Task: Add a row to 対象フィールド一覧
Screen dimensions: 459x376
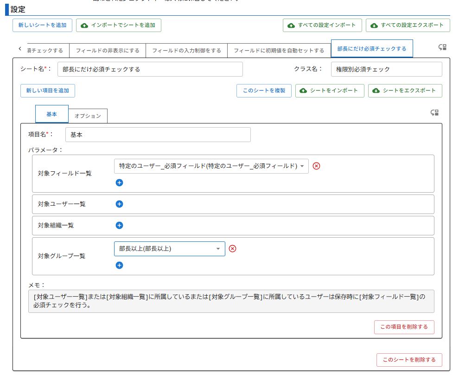Action: point(120,182)
